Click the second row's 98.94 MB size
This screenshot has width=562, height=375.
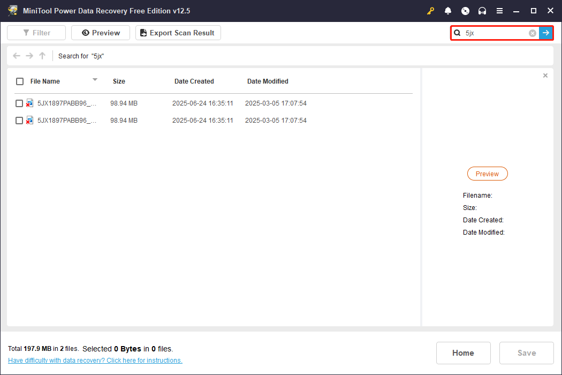click(124, 121)
